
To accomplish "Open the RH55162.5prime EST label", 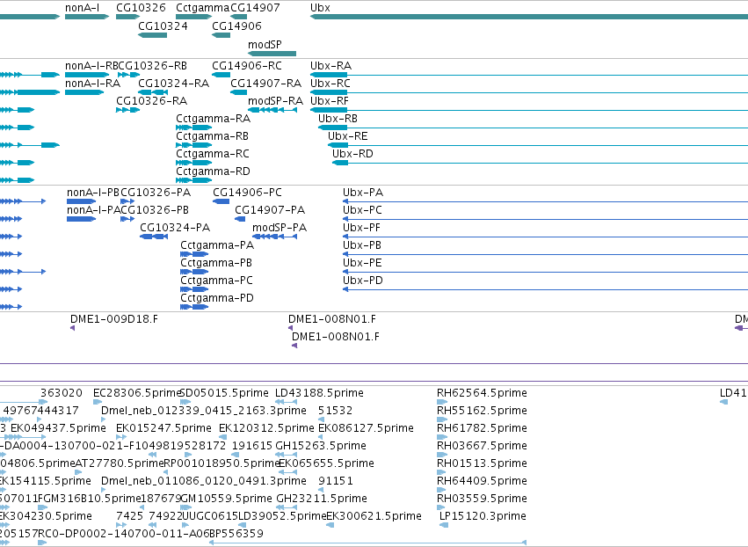I will point(482,411).
